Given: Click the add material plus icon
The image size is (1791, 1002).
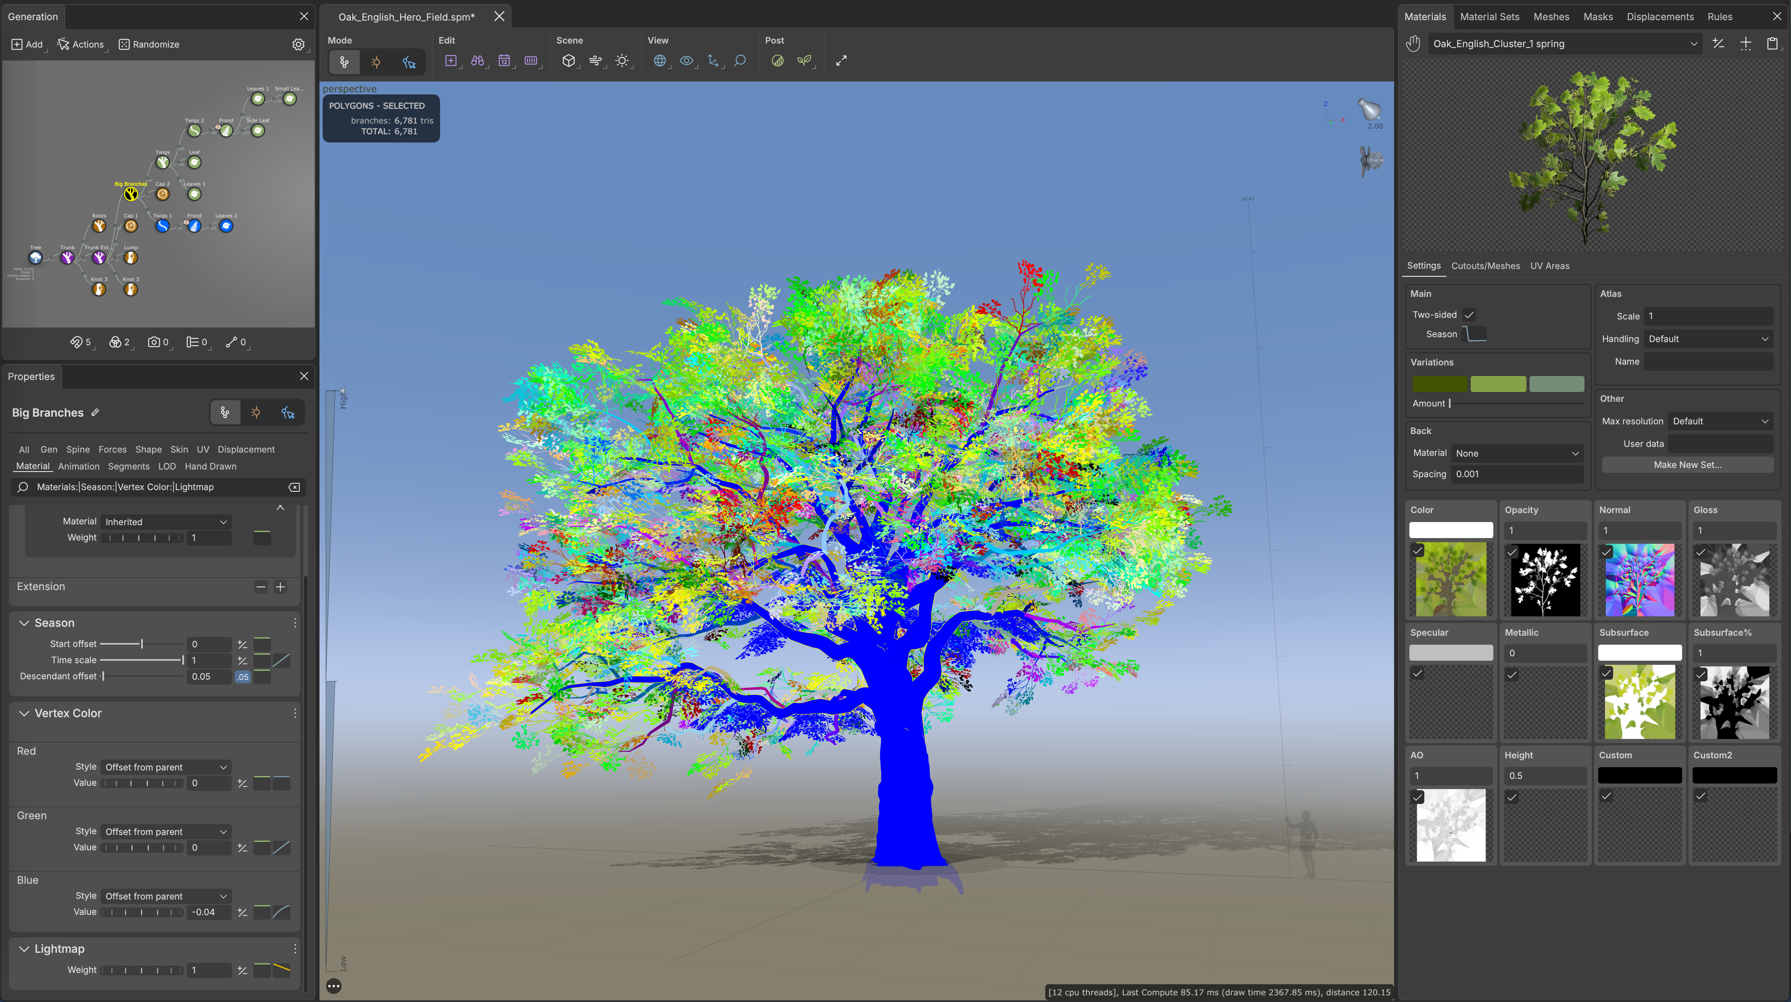Looking at the screenshot, I should (1745, 44).
